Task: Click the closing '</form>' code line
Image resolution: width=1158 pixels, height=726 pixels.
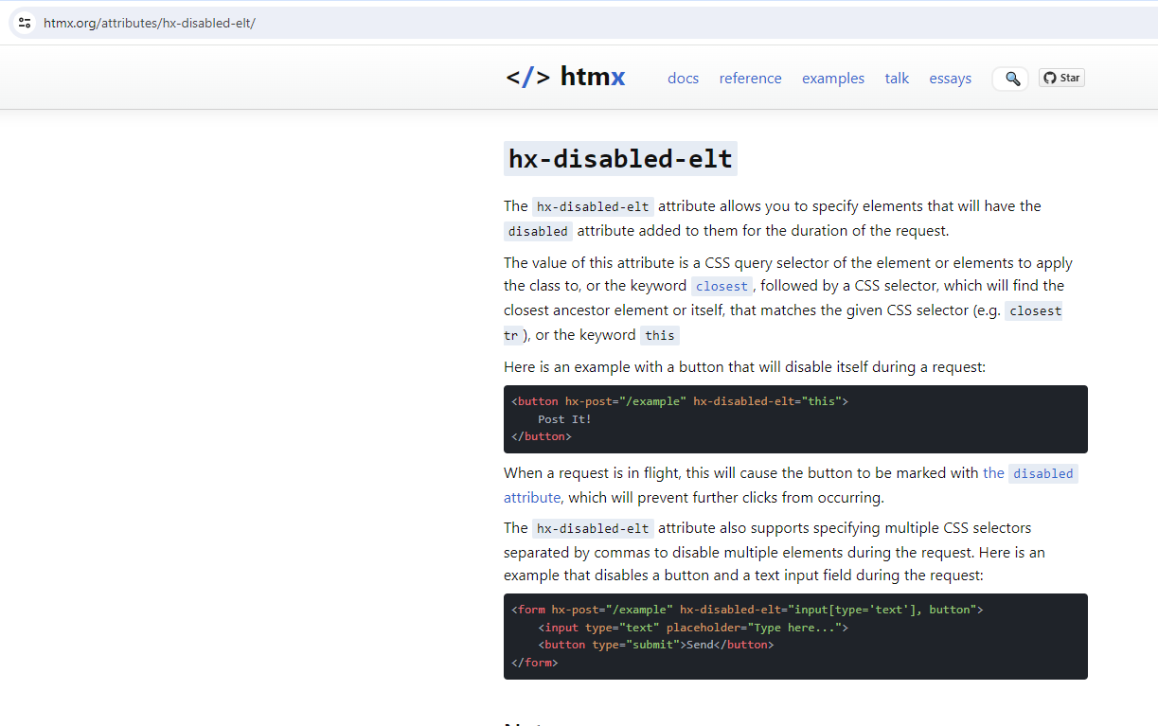Action: pos(535,663)
